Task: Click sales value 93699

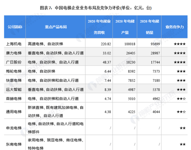Action: point(155,44)
